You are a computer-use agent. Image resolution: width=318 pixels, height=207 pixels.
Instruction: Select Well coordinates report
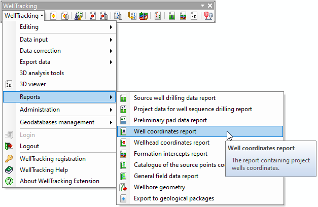[x=200, y=131]
